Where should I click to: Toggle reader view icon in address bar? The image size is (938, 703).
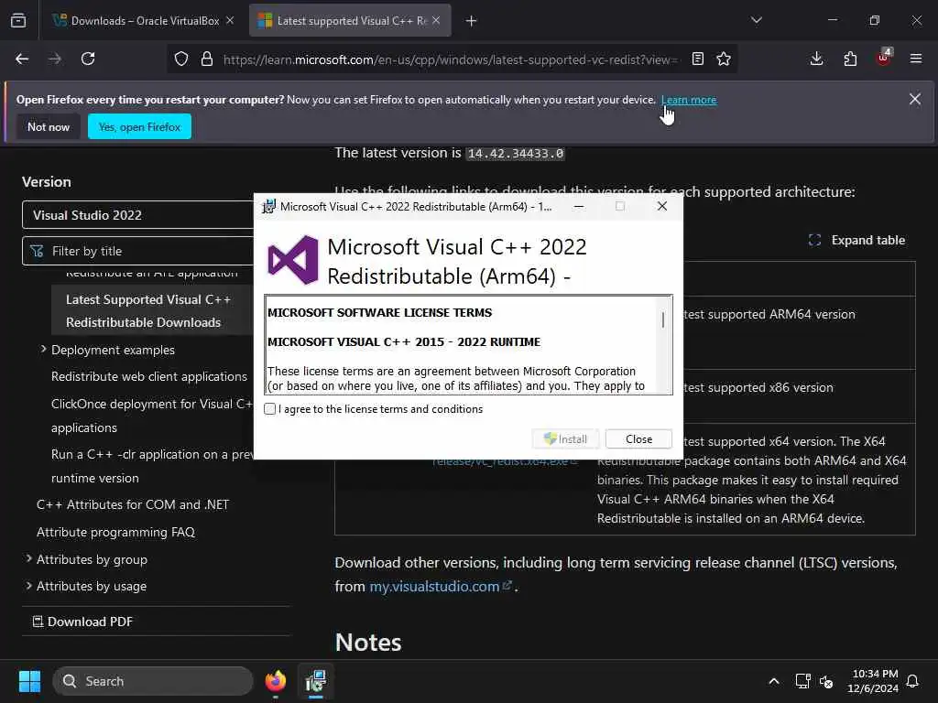click(697, 59)
